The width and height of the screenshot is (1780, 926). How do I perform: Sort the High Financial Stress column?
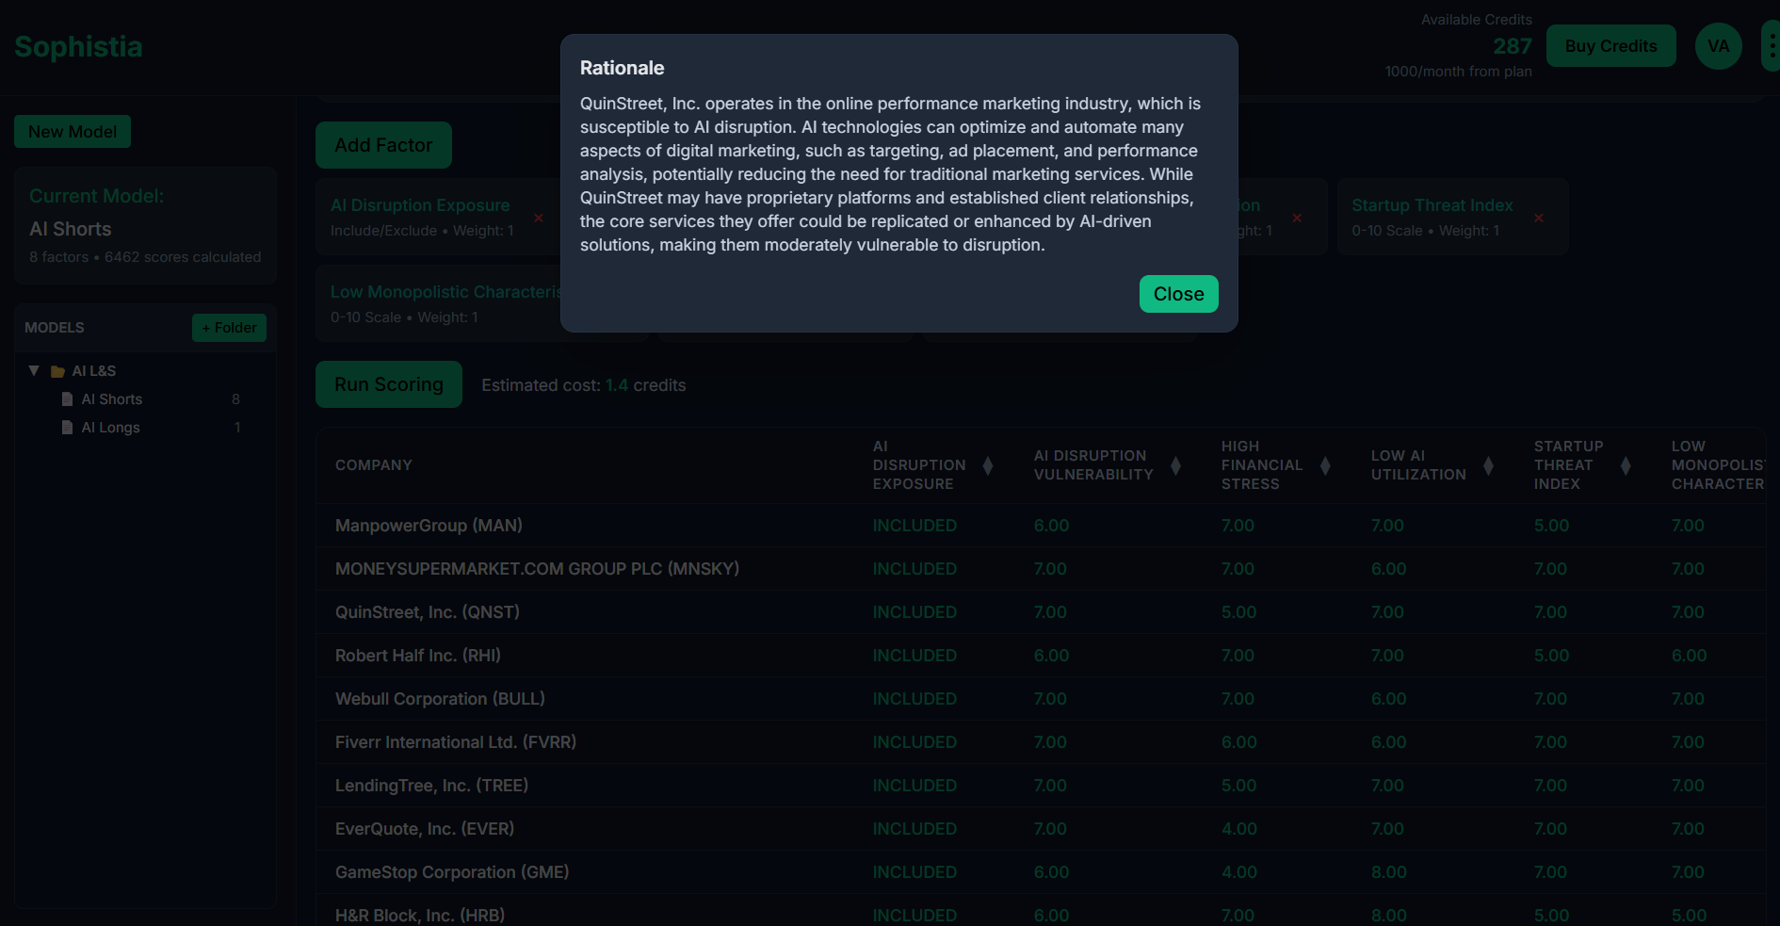click(1324, 464)
